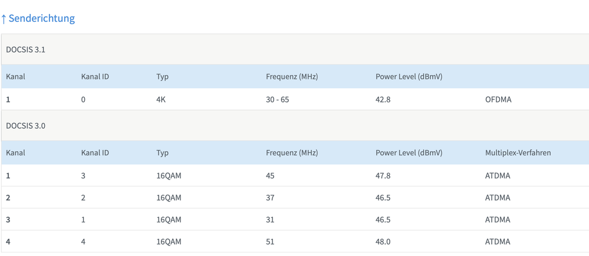Select the 16QAM cell in the 45 MHz row

click(x=169, y=175)
